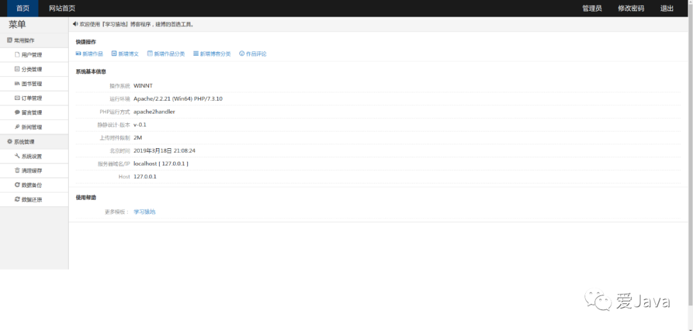Click the 系统基本信息 section heading
This screenshot has width=693, height=331.
(x=90, y=71)
